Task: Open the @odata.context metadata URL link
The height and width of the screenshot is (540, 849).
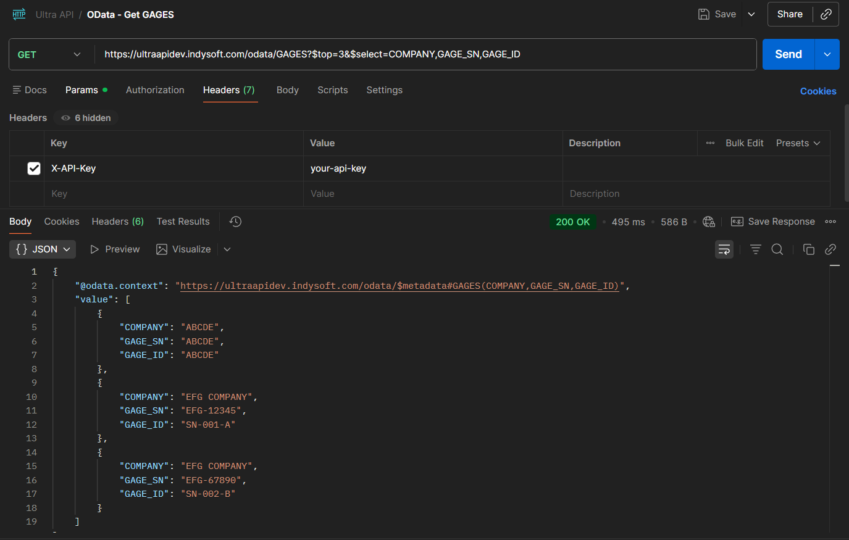Action: 399,286
